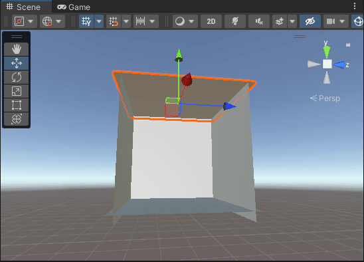Select the Hand view tool
364x262 pixels.
(x=16, y=49)
